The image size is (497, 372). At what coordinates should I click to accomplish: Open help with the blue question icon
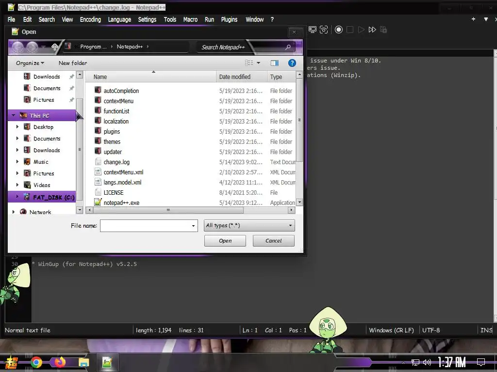click(292, 63)
